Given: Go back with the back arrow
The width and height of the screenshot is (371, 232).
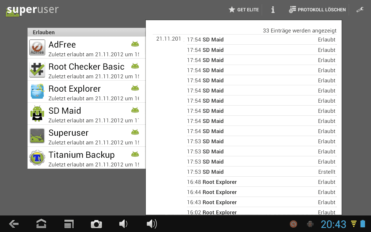Looking at the screenshot, I should tap(14, 224).
